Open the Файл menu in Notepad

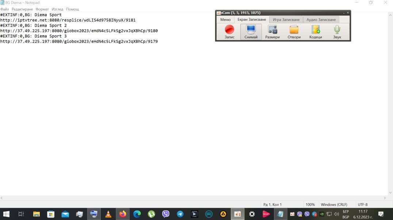(4, 9)
